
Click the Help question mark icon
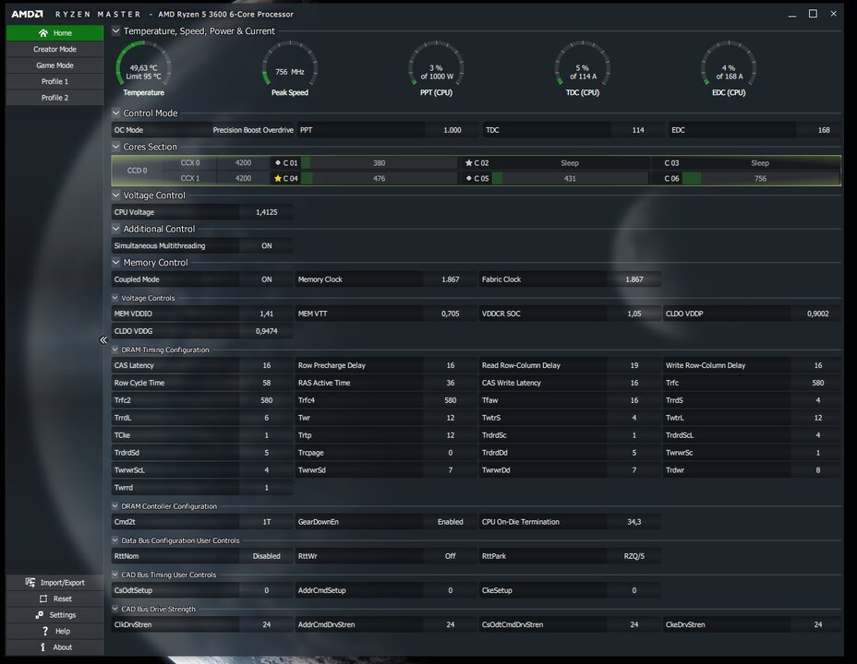(45, 631)
